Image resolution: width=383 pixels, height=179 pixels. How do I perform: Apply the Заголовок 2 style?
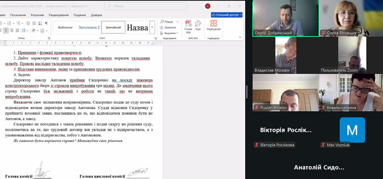(x=89, y=28)
